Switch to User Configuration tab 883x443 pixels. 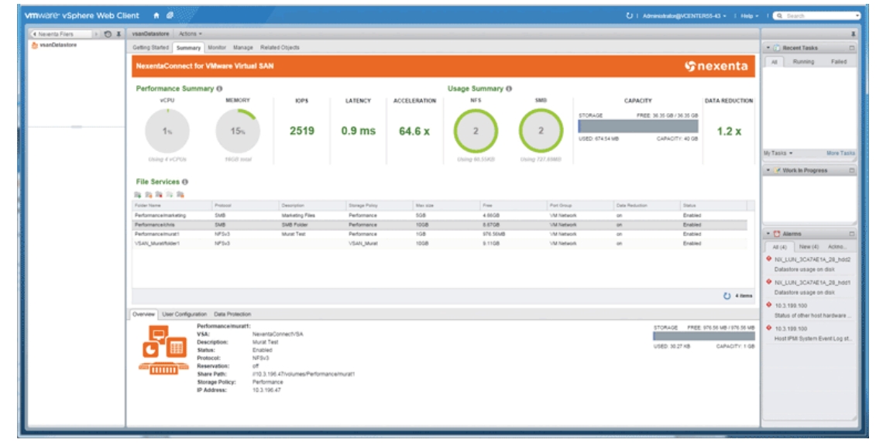tap(184, 314)
